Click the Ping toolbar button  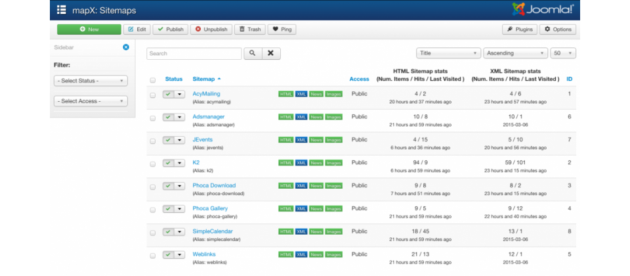tap(282, 30)
